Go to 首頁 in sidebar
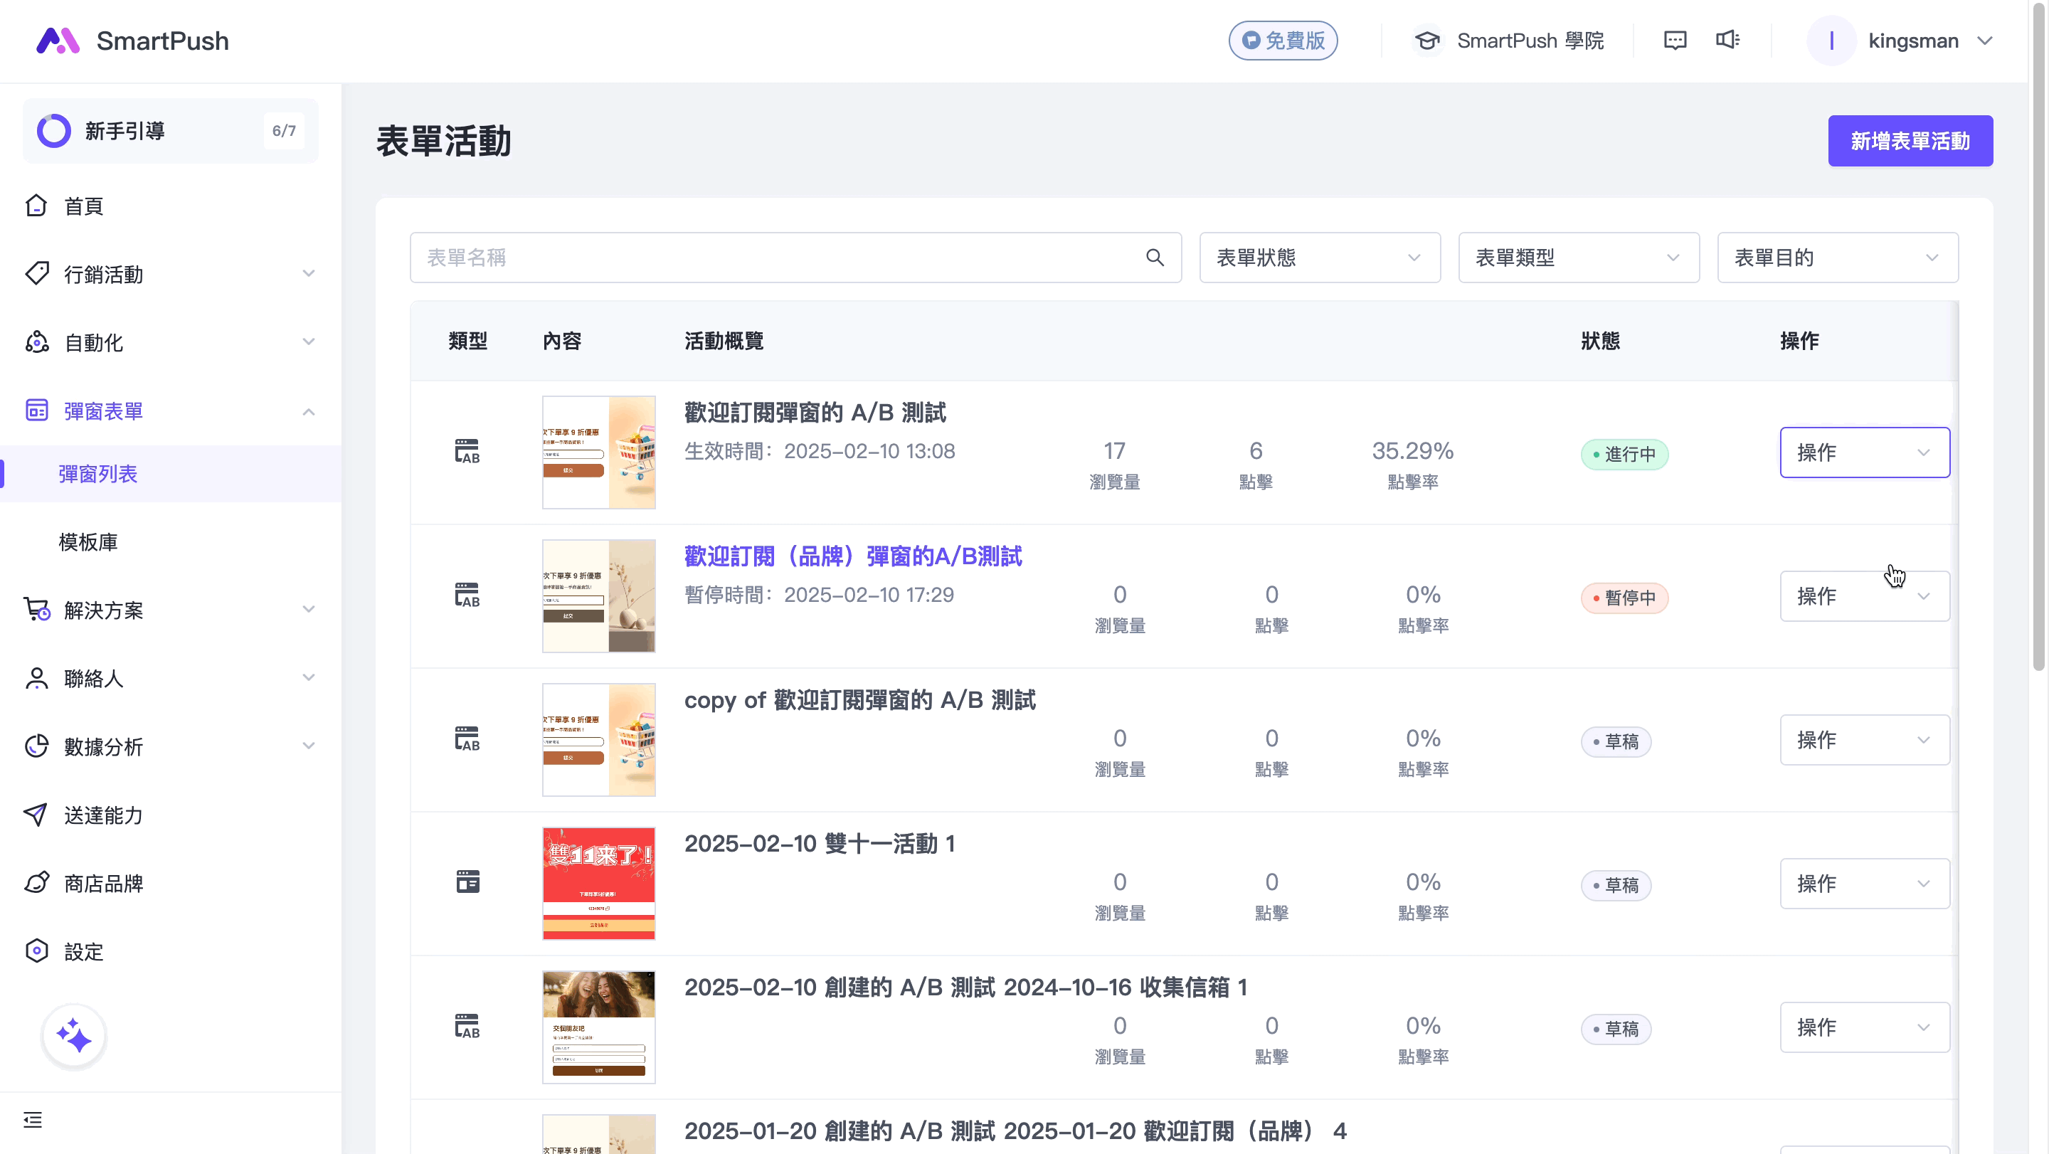Image resolution: width=2049 pixels, height=1154 pixels. click(x=83, y=206)
